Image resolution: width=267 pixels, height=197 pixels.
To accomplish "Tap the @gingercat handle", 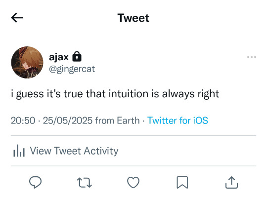I will (x=72, y=69).
